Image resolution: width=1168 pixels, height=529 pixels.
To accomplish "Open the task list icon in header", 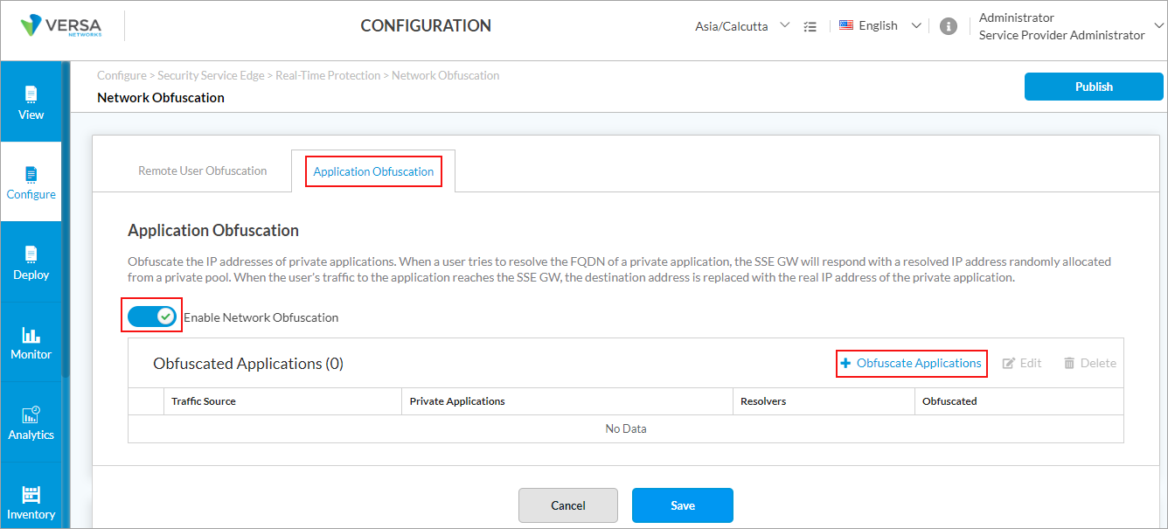I will click(810, 26).
